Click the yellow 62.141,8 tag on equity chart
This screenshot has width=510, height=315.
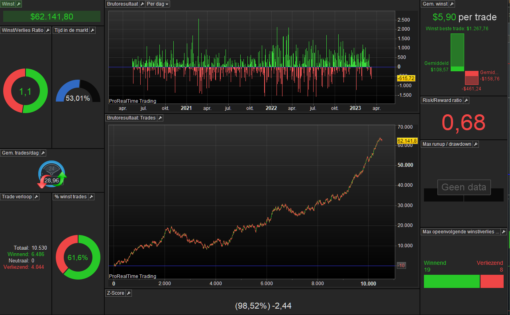pyautogui.click(x=407, y=141)
